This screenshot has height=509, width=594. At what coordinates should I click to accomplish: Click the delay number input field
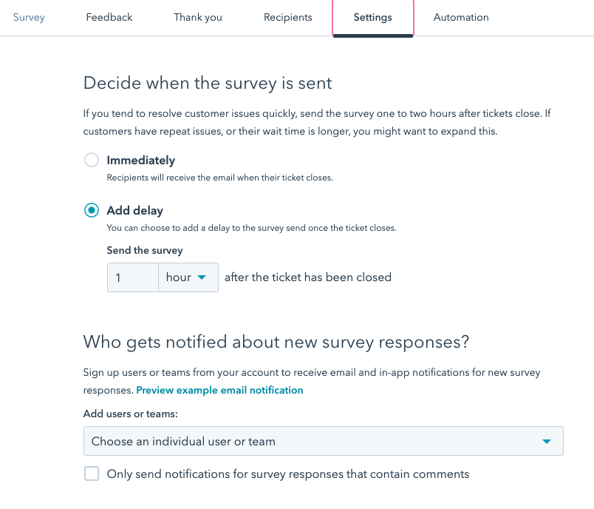click(x=132, y=277)
